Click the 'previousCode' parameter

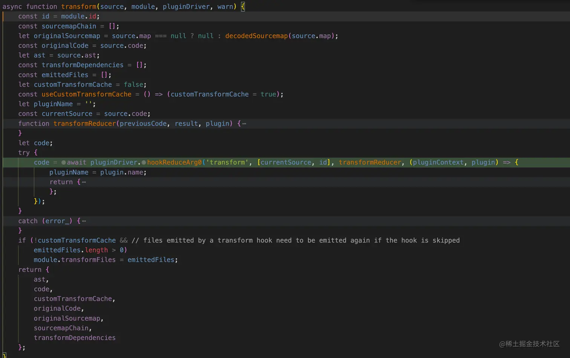[143, 124]
